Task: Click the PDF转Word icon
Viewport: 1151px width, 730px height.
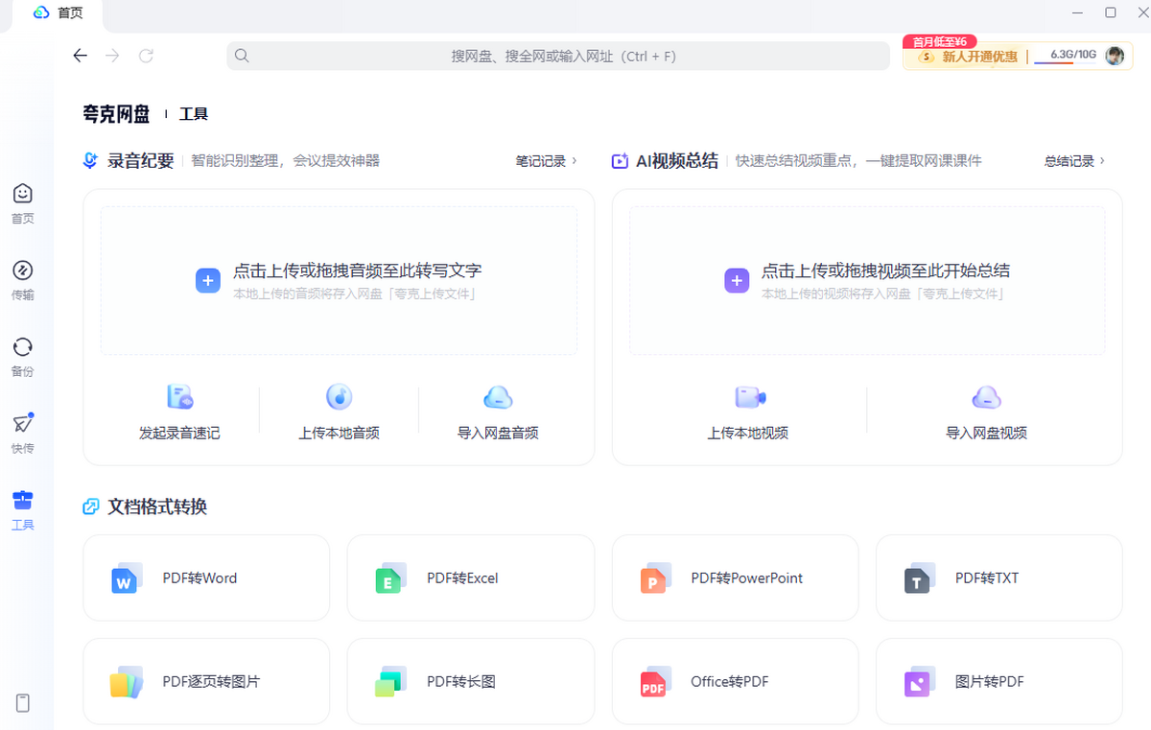Action: (127, 577)
